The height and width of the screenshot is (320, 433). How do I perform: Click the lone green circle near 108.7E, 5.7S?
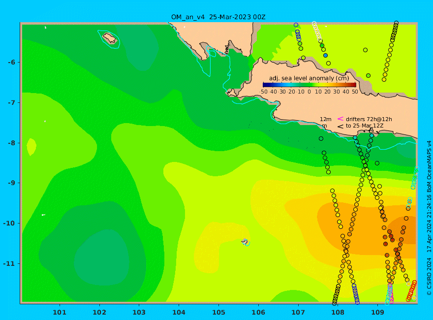(365, 50)
